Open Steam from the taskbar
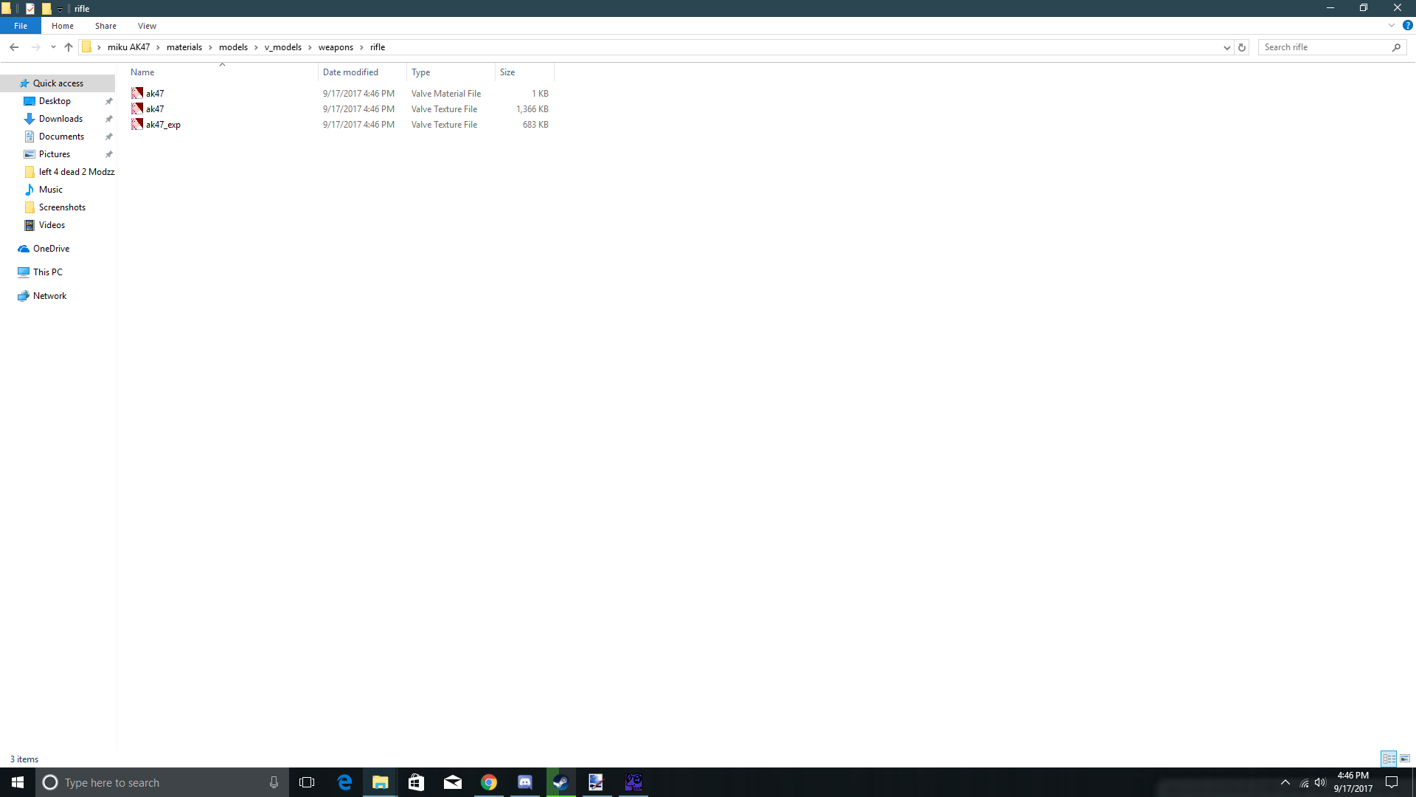The image size is (1416, 797). coord(560,782)
